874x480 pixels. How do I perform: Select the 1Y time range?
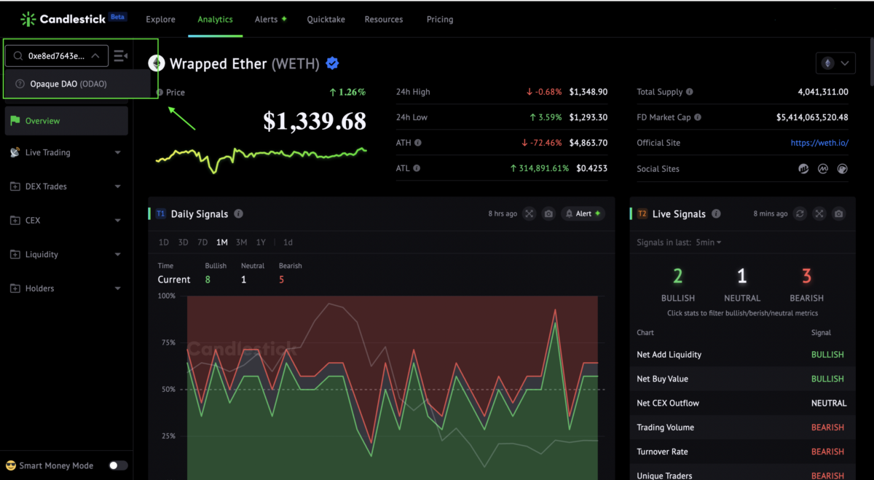pyautogui.click(x=261, y=243)
